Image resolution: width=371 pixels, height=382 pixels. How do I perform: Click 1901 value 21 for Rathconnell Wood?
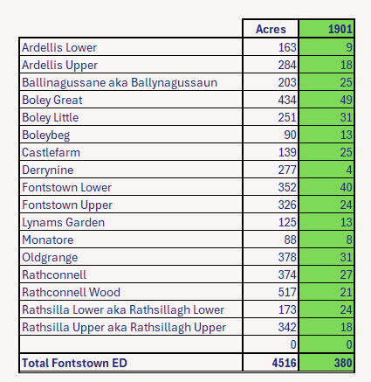[326, 292]
